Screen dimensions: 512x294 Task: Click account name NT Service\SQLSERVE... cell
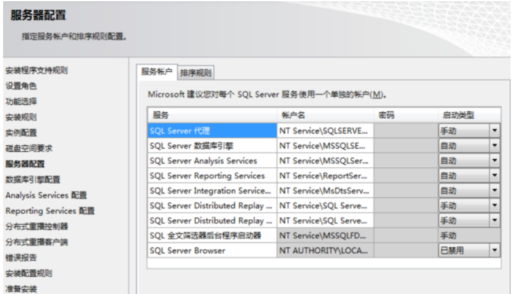325,131
